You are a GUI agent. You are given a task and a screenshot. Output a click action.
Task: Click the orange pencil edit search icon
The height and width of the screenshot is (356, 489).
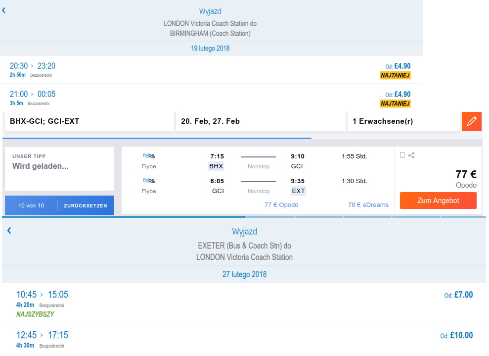click(x=471, y=121)
